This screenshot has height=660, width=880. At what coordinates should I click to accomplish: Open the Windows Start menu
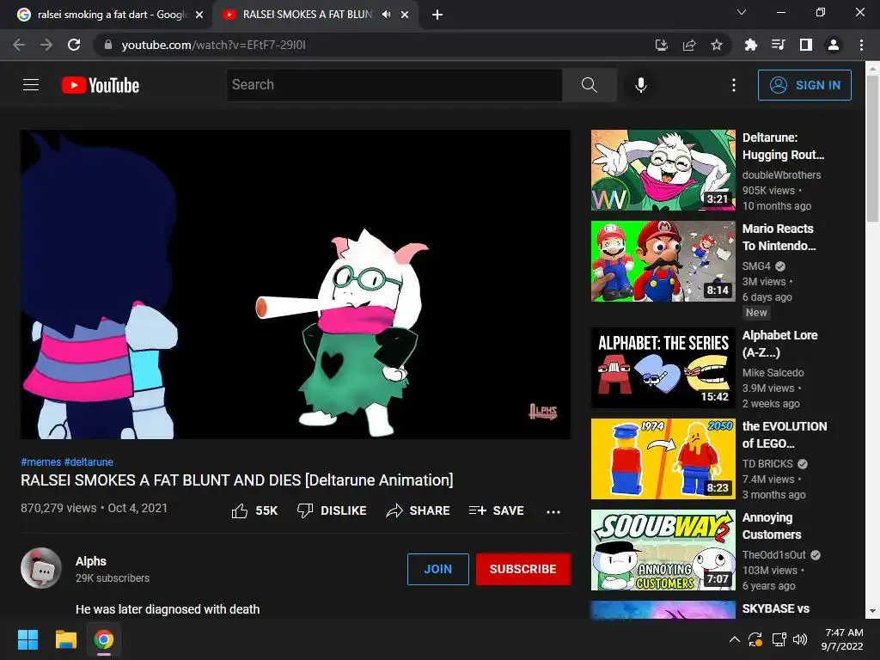pos(27,639)
